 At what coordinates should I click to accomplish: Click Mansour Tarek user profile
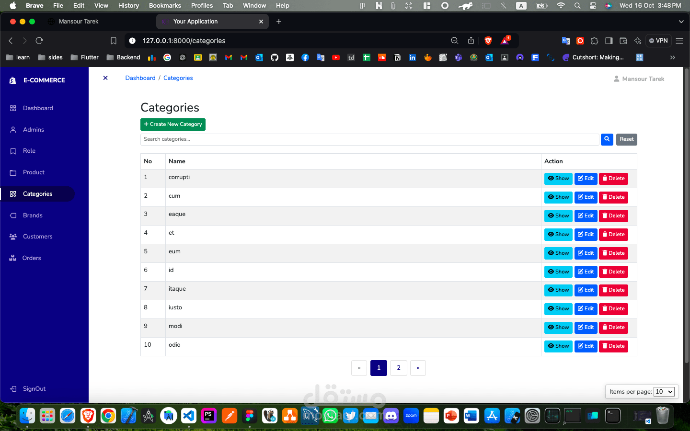click(639, 79)
